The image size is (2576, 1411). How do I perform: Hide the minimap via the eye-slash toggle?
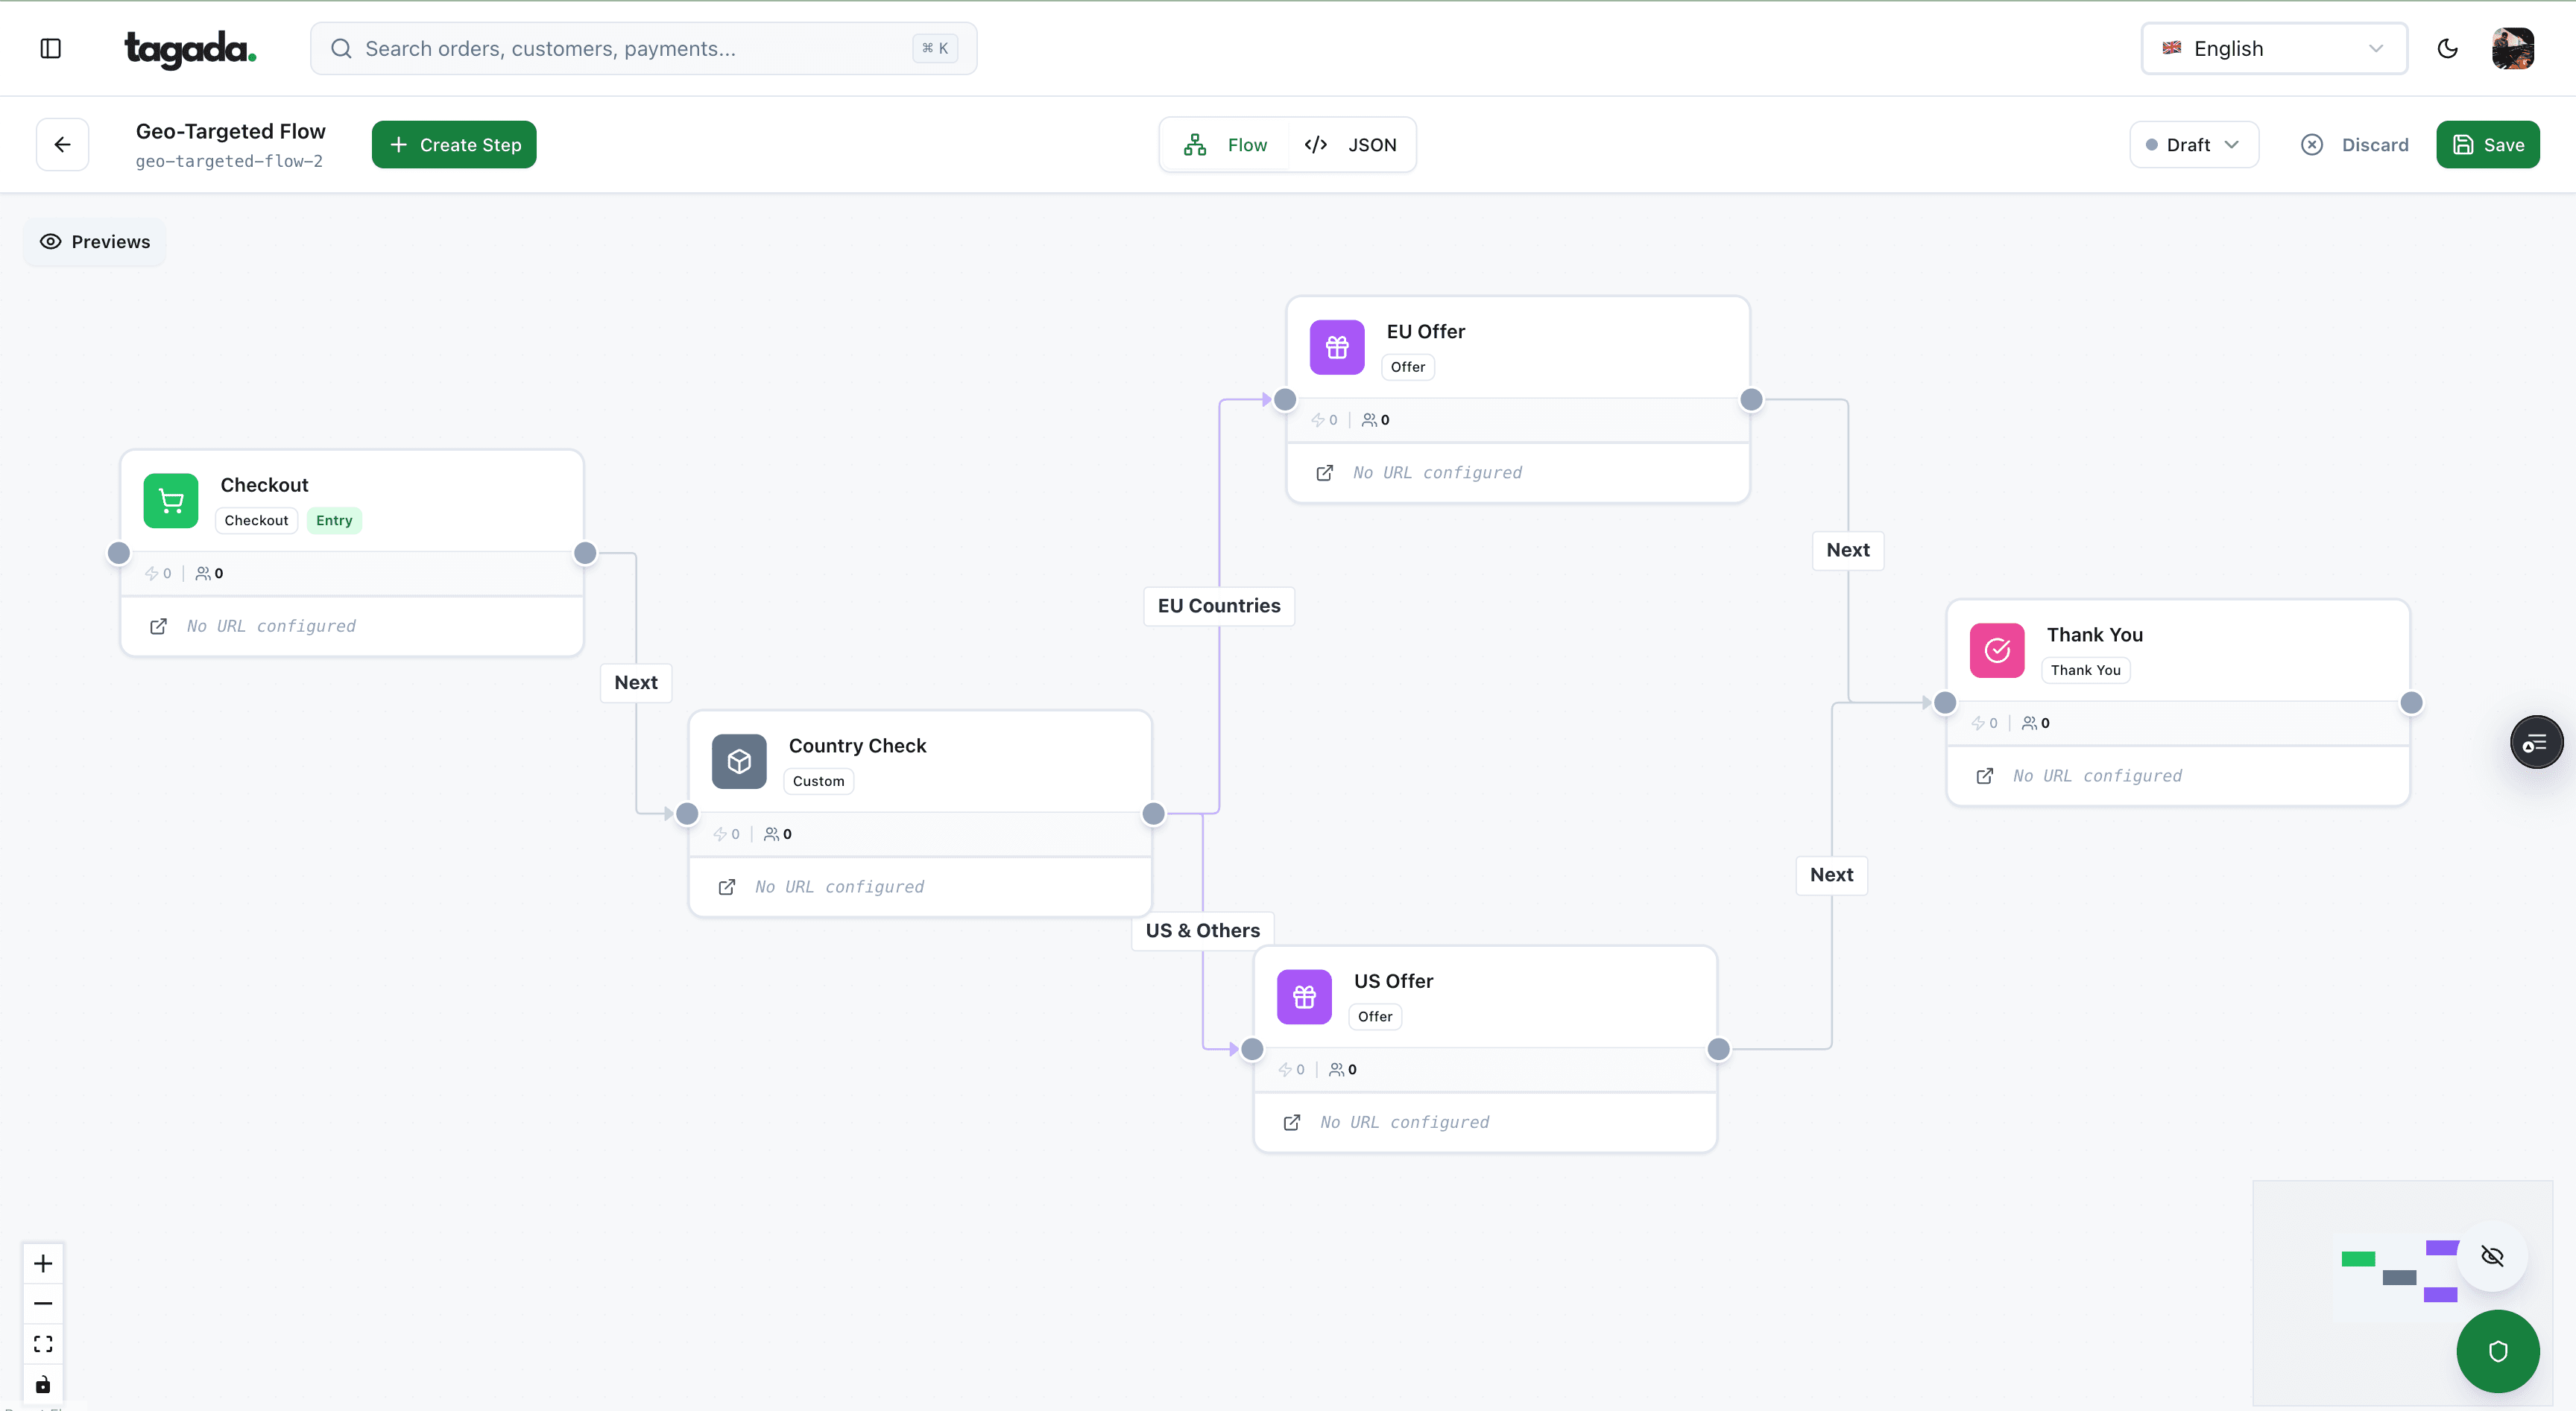pyautogui.click(x=2492, y=1256)
